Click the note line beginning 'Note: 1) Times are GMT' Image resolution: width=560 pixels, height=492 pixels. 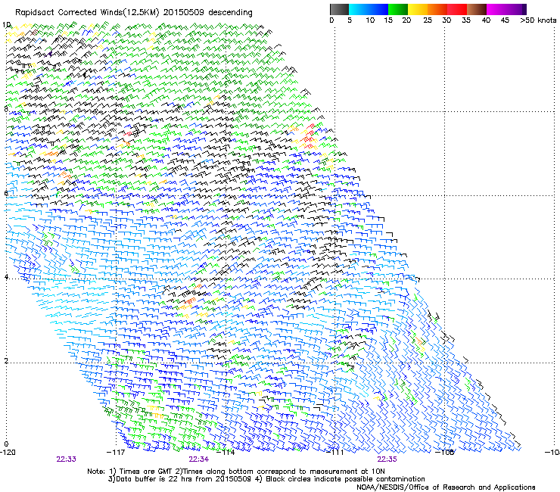click(236, 472)
